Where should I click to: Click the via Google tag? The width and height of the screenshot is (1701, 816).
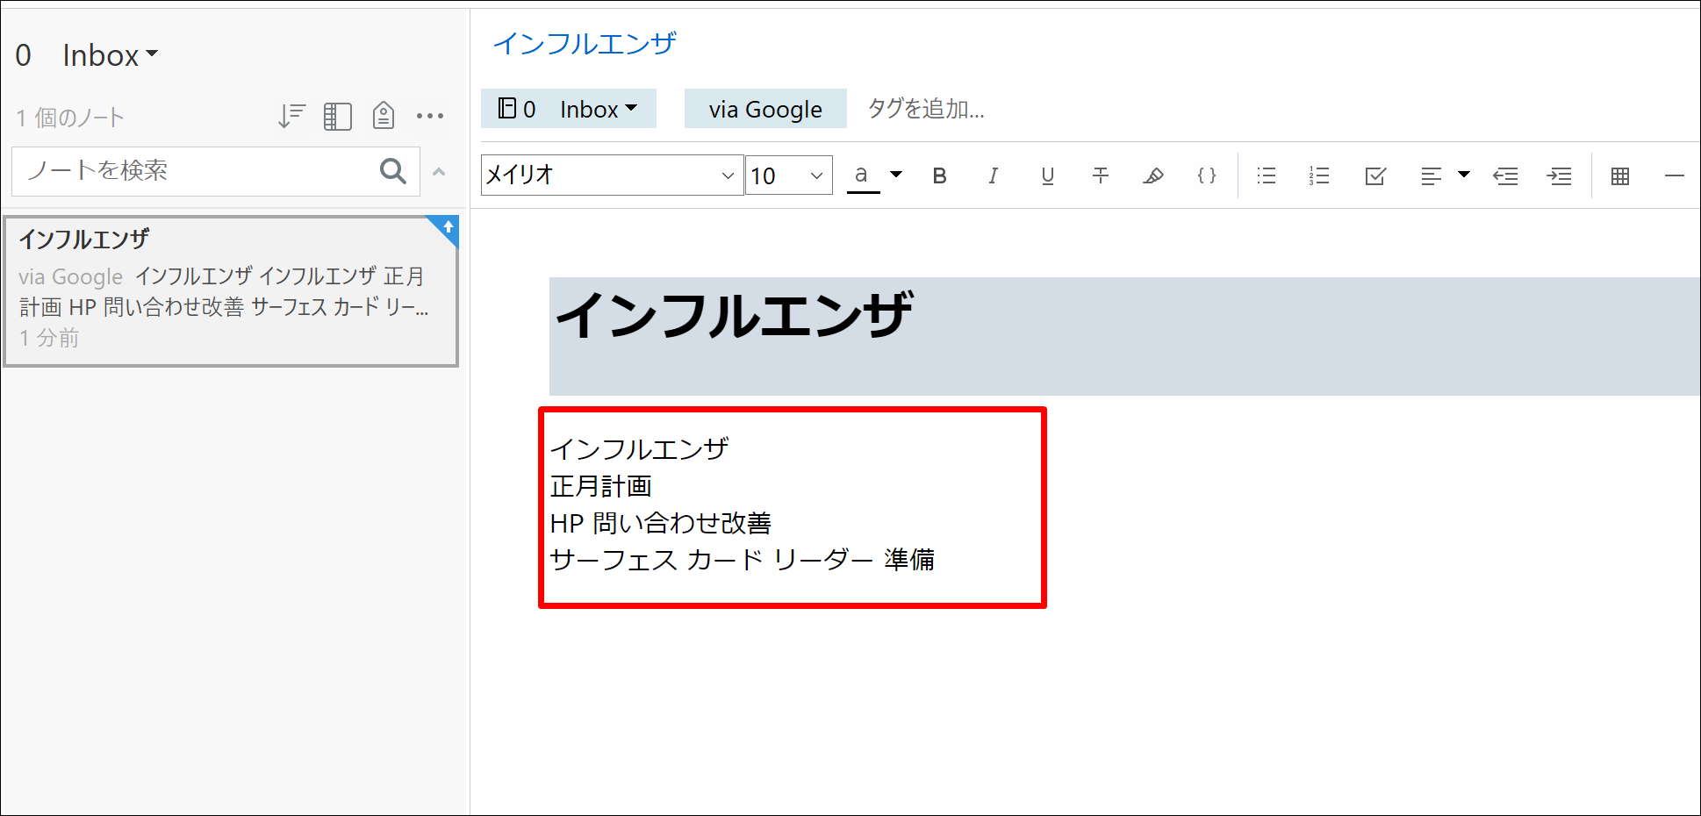(765, 109)
